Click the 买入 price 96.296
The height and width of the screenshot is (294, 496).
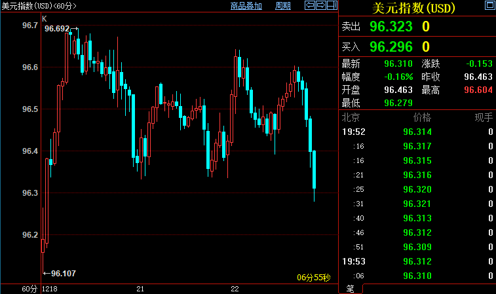391,46
